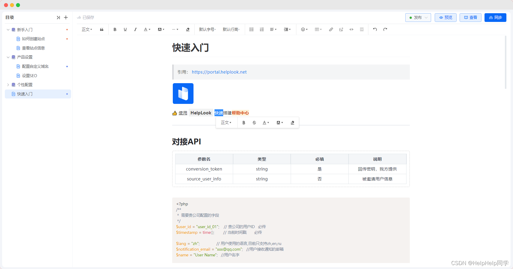The image size is (513, 269).
Task: Click the 快速入门 page title
Action: [x=190, y=48]
